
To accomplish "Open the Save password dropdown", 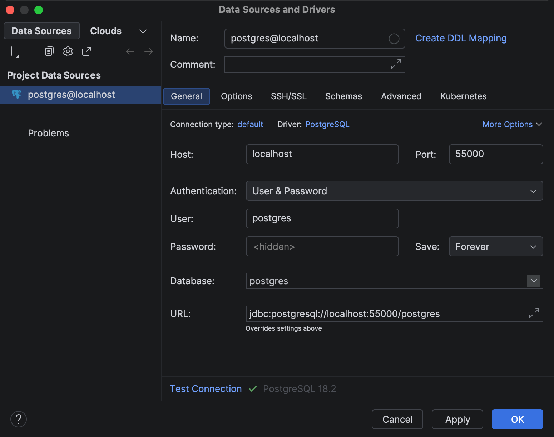I will (x=496, y=246).
